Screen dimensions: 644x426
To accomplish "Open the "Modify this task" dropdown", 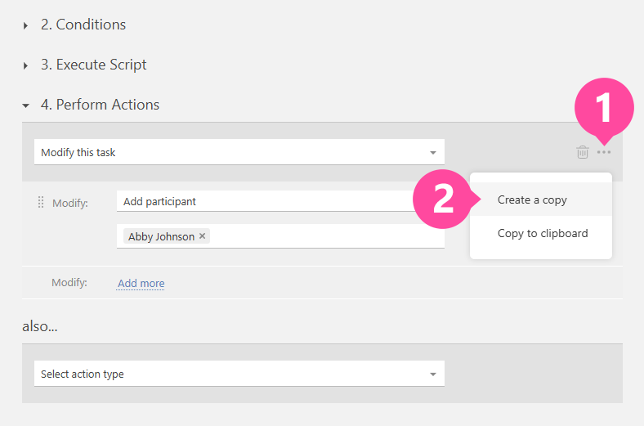I will coord(239,152).
